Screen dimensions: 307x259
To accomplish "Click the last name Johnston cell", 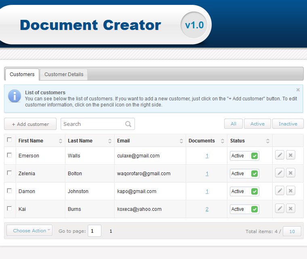I will (78, 191).
